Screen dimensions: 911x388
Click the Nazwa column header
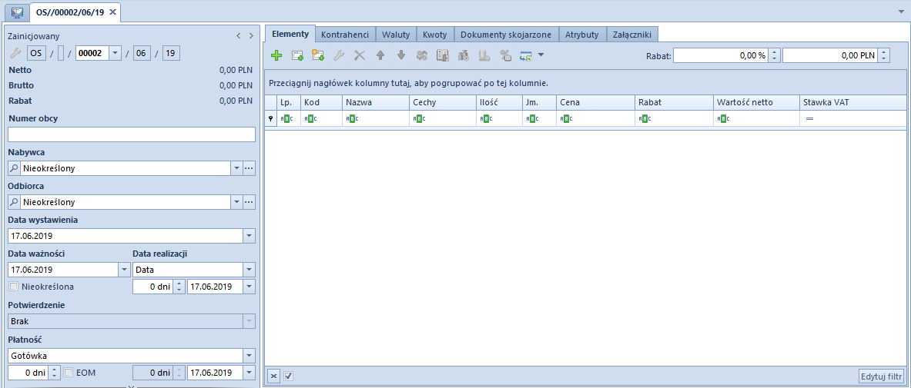click(x=375, y=102)
